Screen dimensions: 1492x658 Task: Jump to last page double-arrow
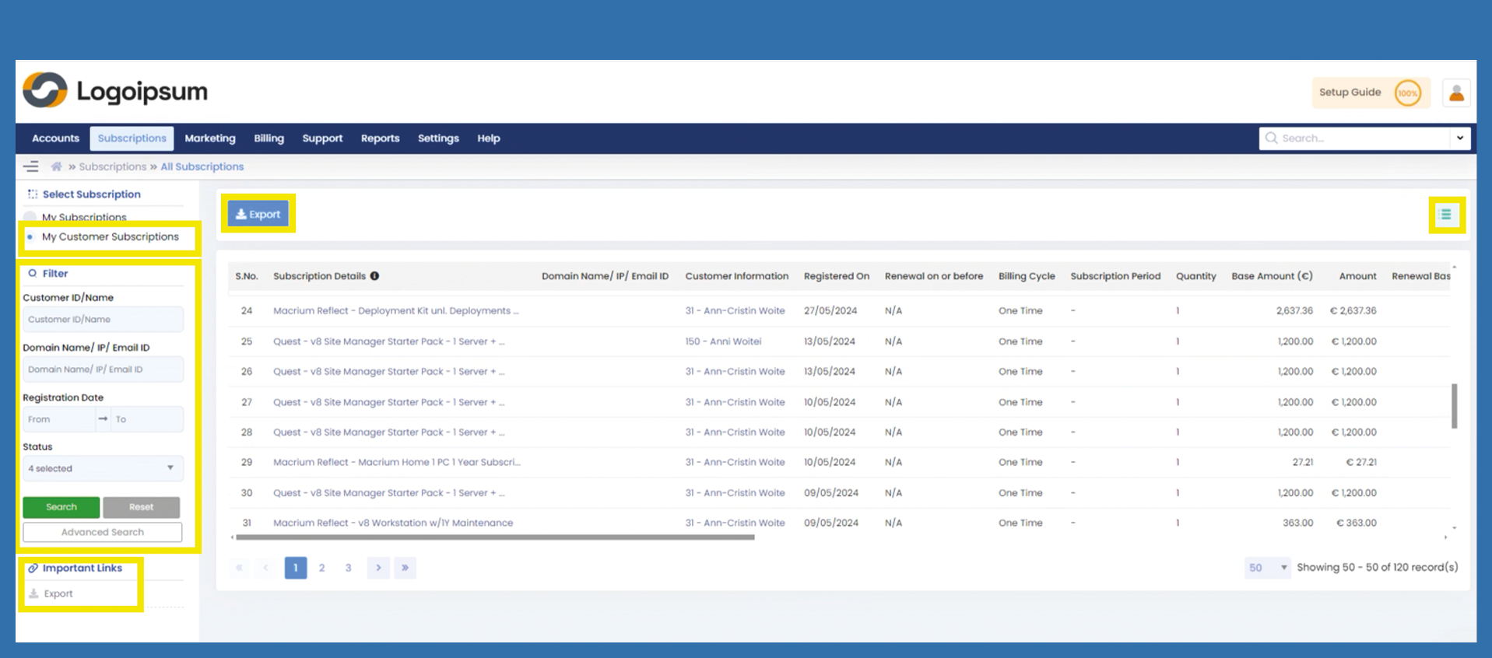(405, 568)
